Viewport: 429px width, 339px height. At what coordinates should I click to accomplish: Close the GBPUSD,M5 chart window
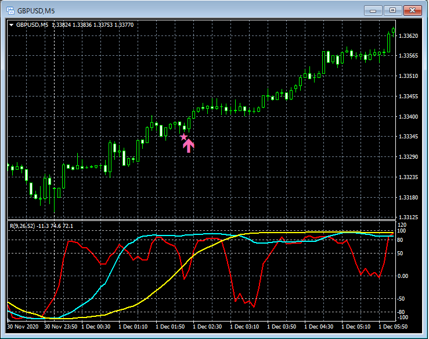pyautogui.click(x=412, y=10)
